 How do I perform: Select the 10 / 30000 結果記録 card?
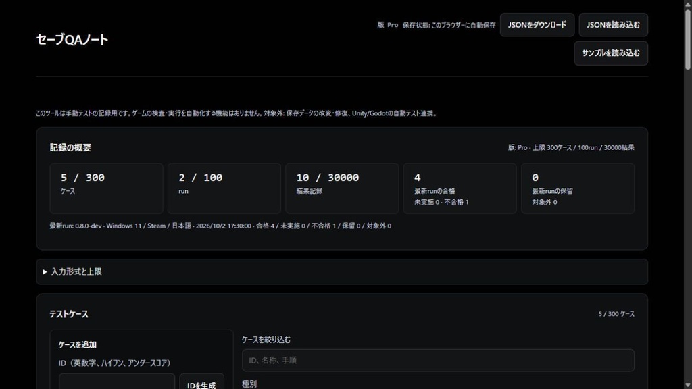(x=342, y=188)
